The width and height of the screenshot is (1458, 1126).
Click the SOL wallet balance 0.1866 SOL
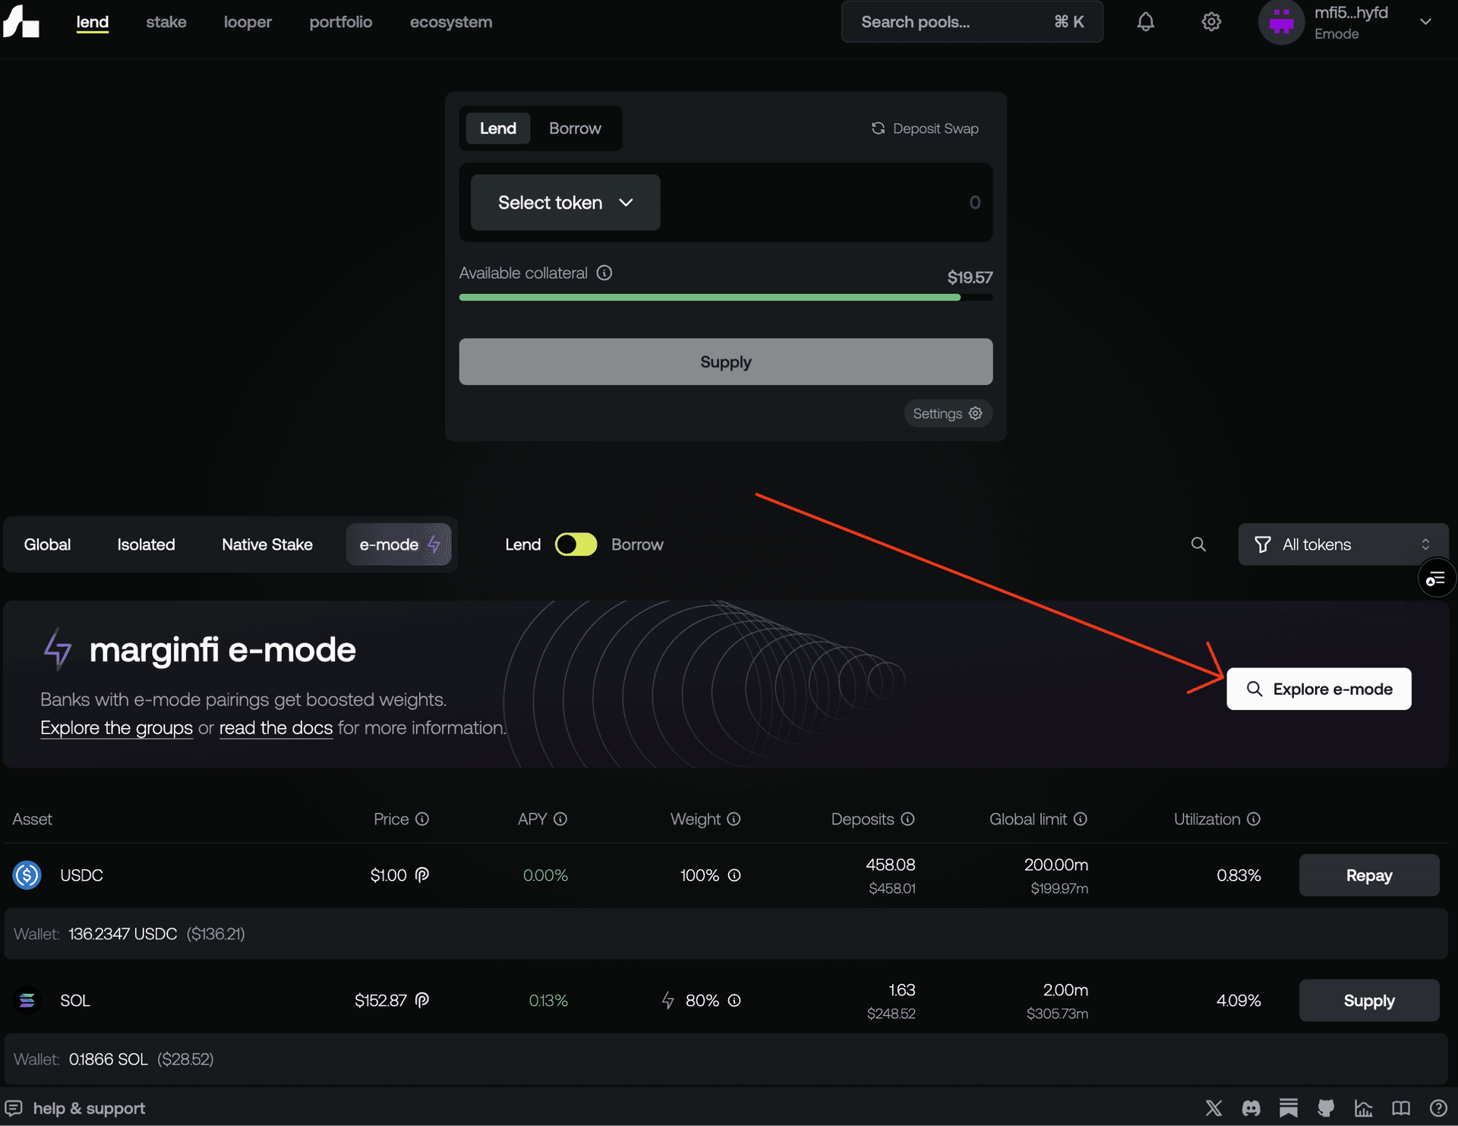point(109,1059)
